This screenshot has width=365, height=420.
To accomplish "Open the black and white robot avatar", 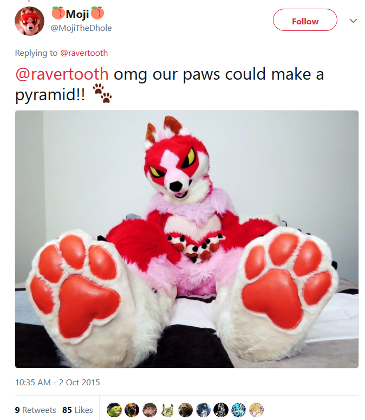I will pos(221,410).
